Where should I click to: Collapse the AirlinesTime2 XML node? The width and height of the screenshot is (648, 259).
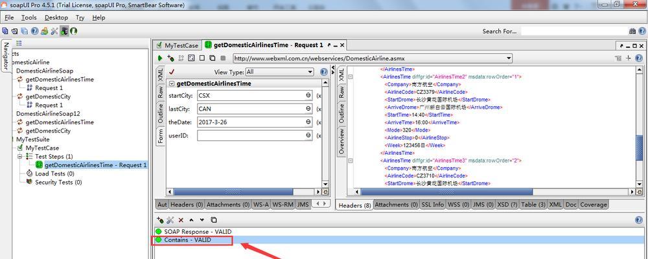pos(351,77)
